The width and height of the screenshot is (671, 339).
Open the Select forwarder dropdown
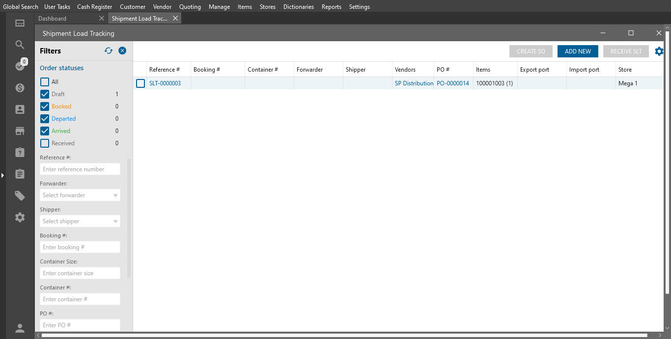(80, 195)
